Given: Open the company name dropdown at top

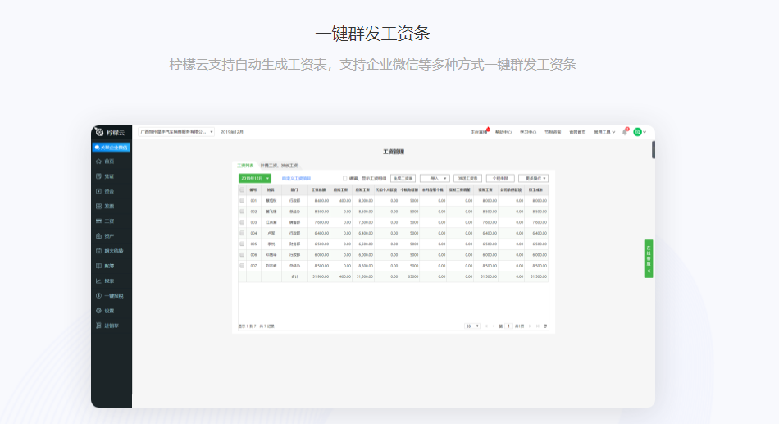Looking at the screenshot, I should tap(176, 132).
